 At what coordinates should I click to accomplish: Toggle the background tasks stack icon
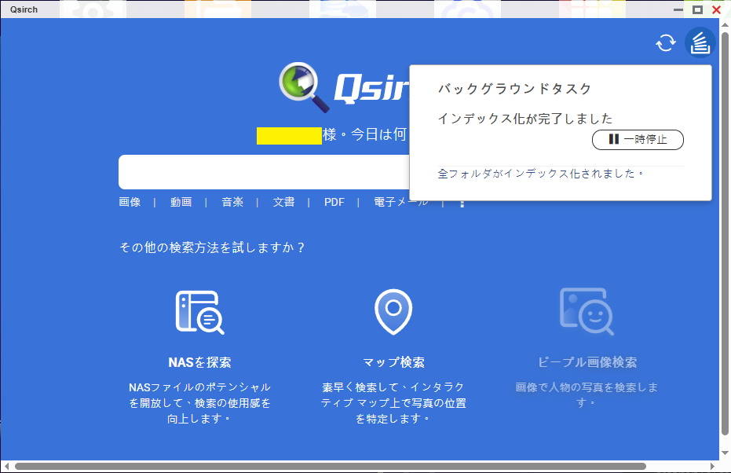[x=700, y=43]
